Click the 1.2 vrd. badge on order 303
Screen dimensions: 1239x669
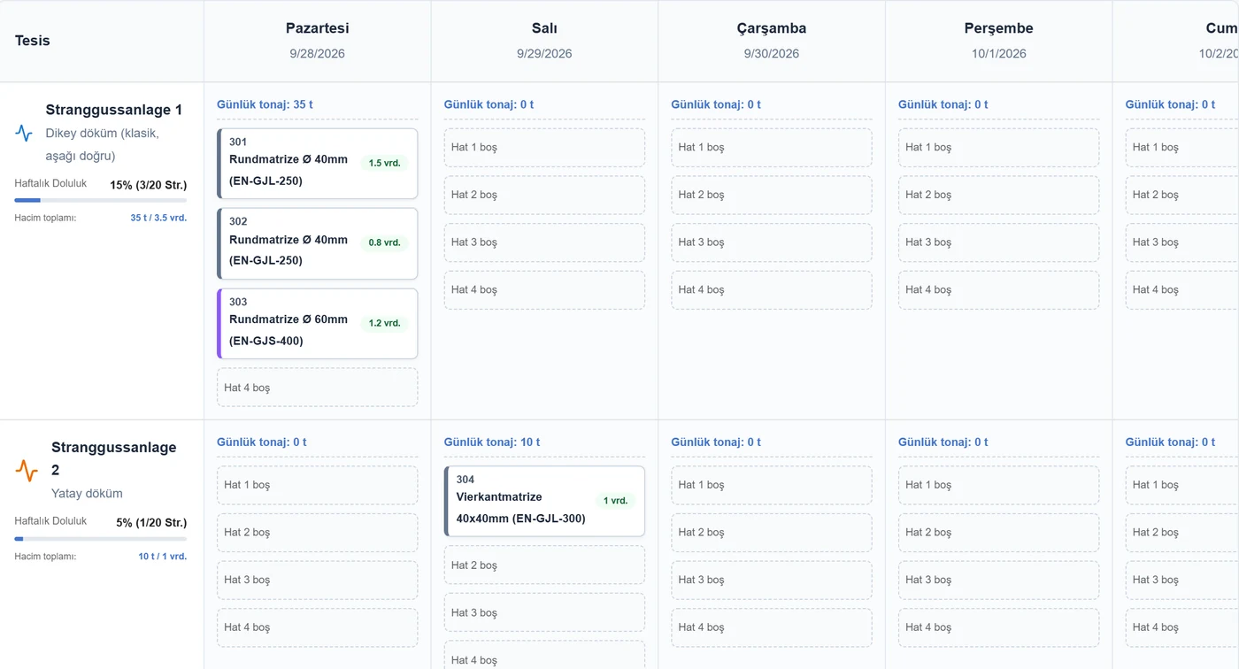[x=384, y=323]
